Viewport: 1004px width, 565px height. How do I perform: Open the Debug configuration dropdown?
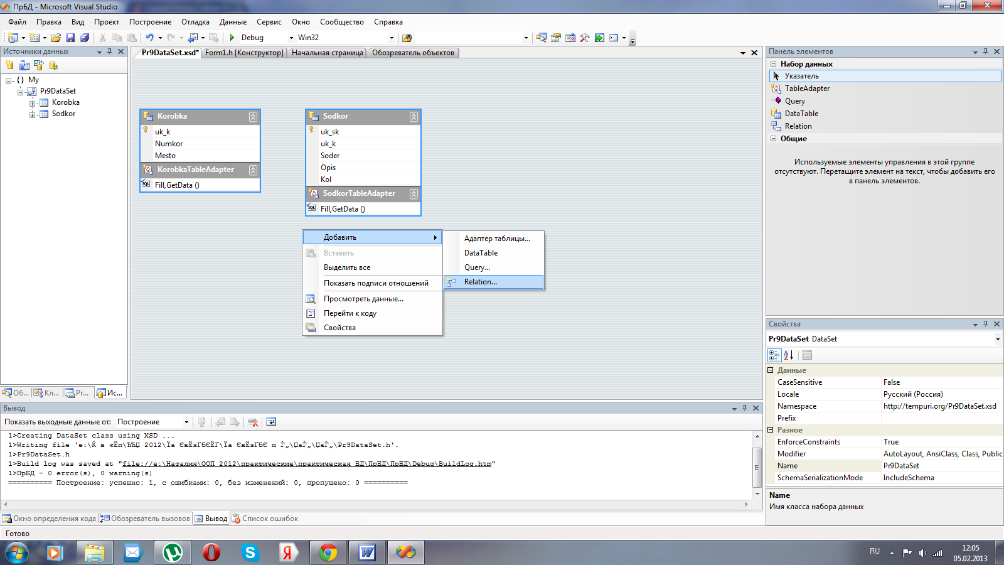point(291,38)
